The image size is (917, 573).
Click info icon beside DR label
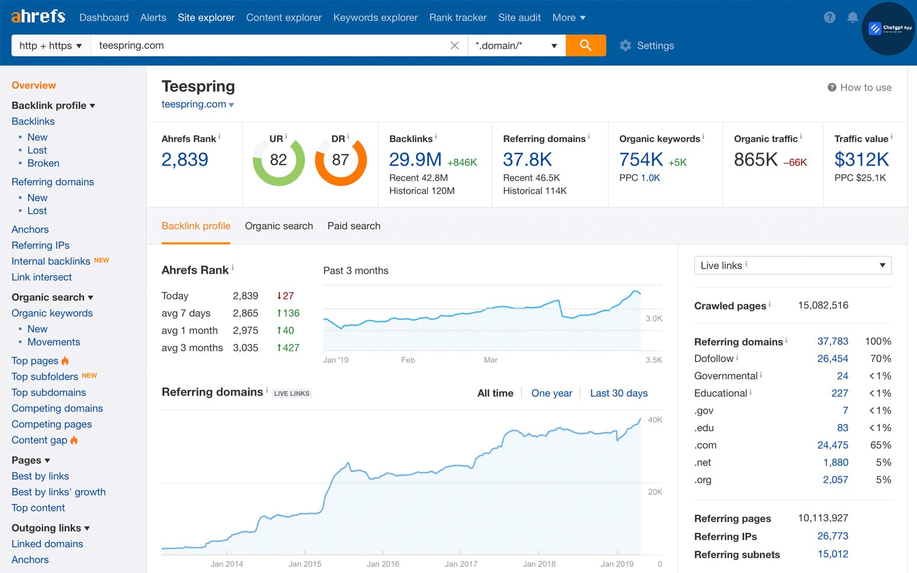pyautogui.click(x=348, y=136)
